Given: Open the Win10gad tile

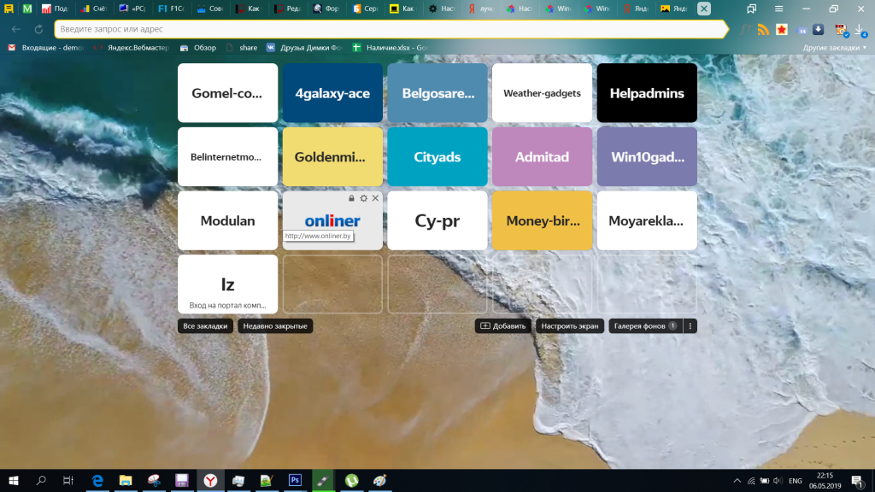Looking at the screenshot, I should tap(647, 157).
